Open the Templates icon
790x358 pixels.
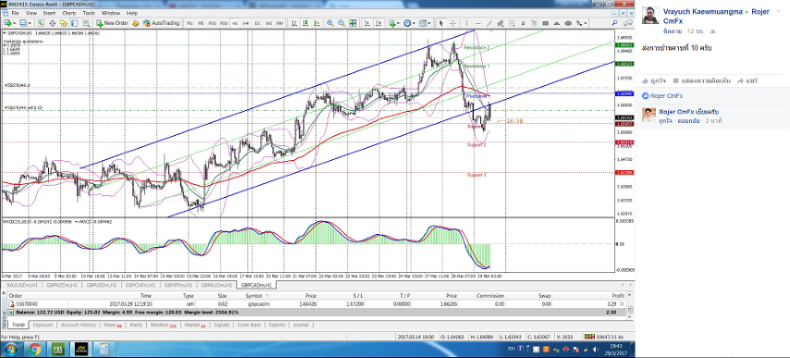pyautogui.click(x=422, y=22)
